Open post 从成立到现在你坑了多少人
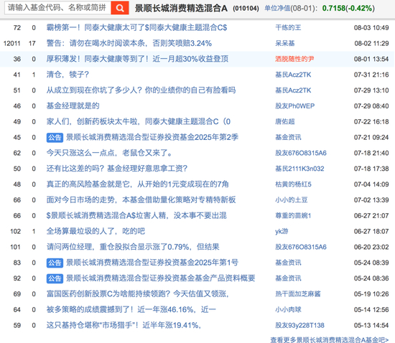395x343 pixels. click(x=141, y=90)
